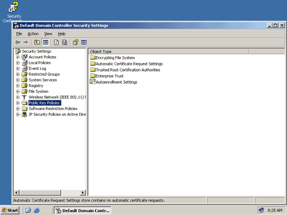Launch Internet Explorer from quick launch
The image size is (287, 215).
pos(37,210)
